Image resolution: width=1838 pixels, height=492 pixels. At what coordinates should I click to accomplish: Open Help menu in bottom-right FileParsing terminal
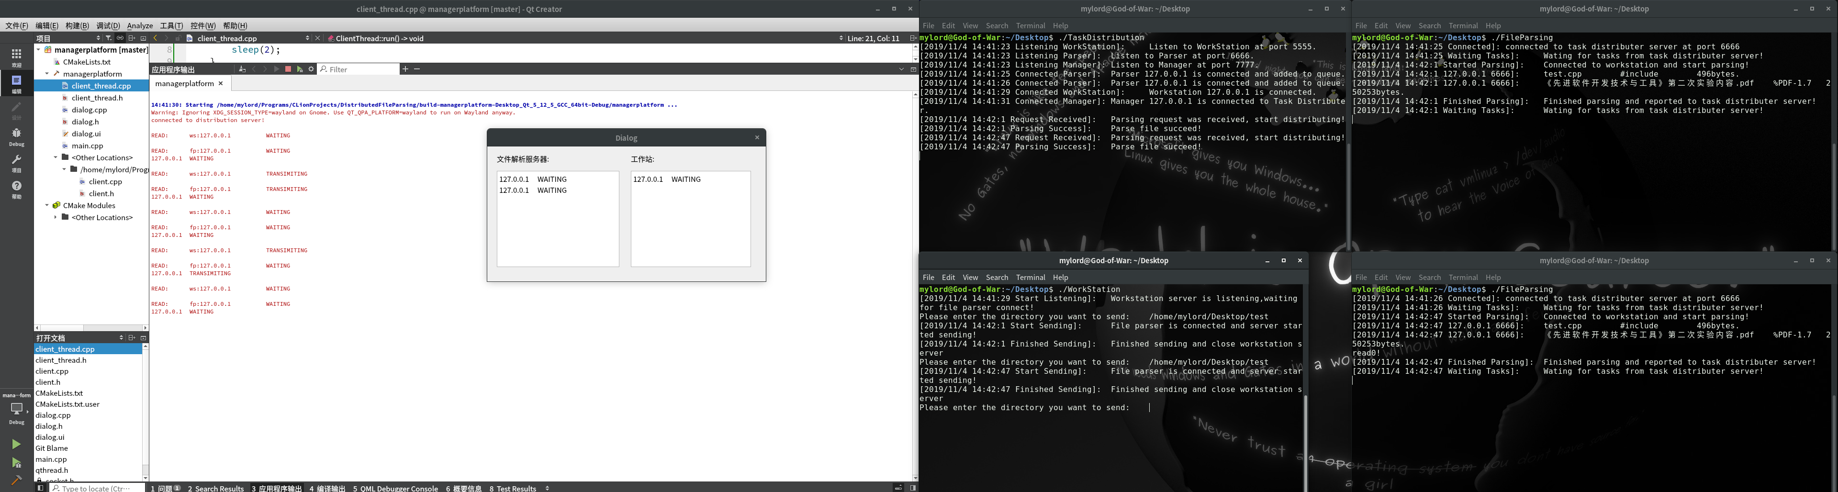pyautogui.click(x=1493, y=278)
